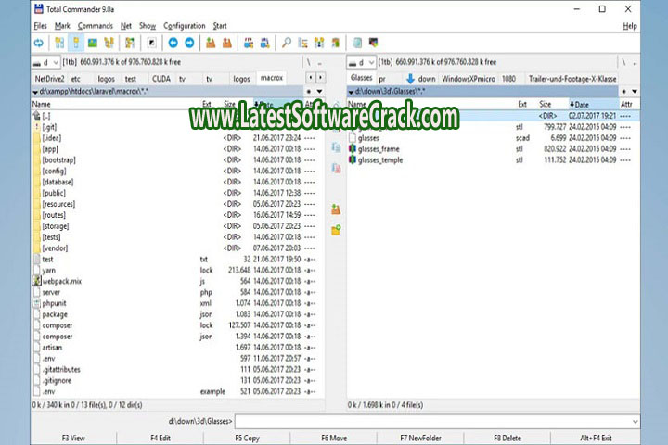Select the glasses_frame file in right panel
The width and height of the screenshot is (668, 445).
click(378, 148)
